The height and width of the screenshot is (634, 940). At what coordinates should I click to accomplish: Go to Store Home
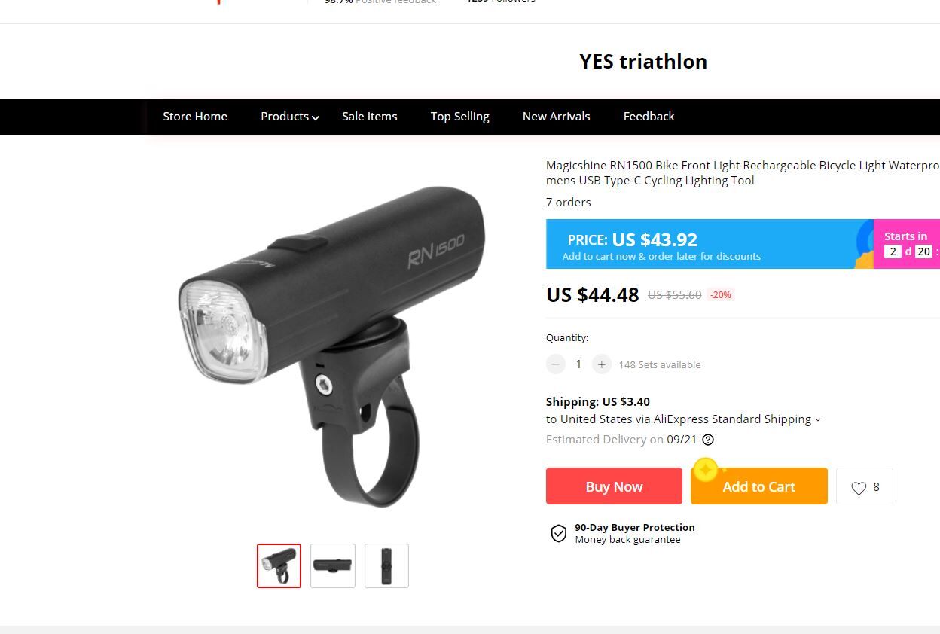pyautogui.click(x=195, y=117)
